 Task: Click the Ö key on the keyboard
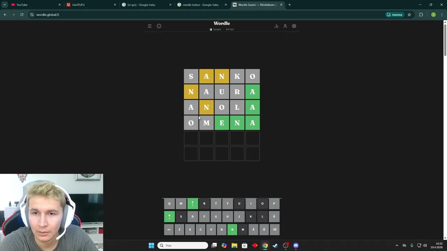264,229
